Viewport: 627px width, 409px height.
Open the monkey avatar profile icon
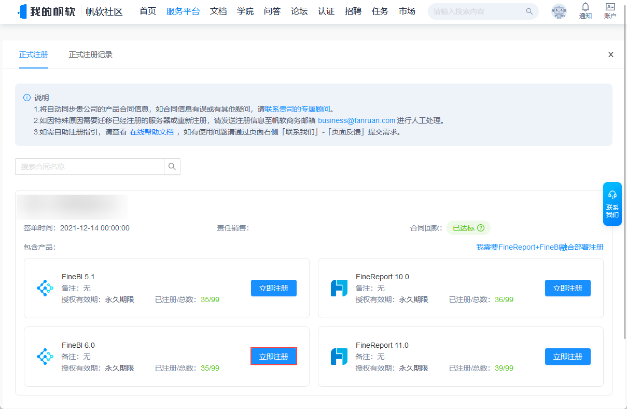(559, 11)
